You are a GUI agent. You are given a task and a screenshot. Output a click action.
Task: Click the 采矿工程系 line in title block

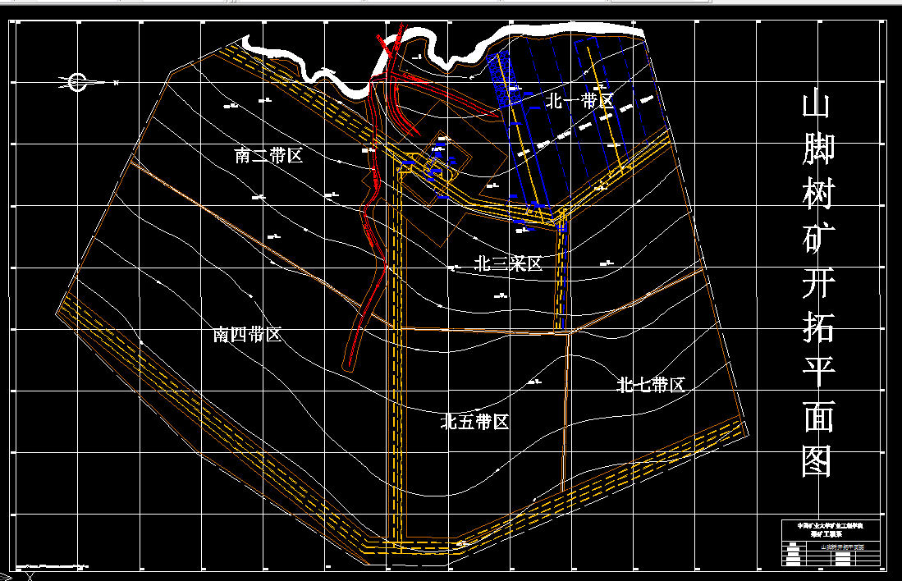click(x=826, y=534)
